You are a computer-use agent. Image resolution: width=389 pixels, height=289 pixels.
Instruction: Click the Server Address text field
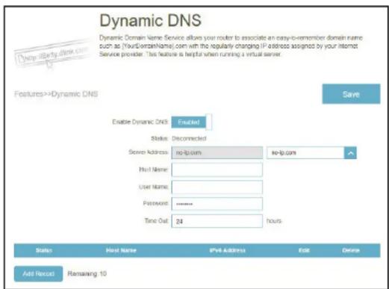point(217,152)
